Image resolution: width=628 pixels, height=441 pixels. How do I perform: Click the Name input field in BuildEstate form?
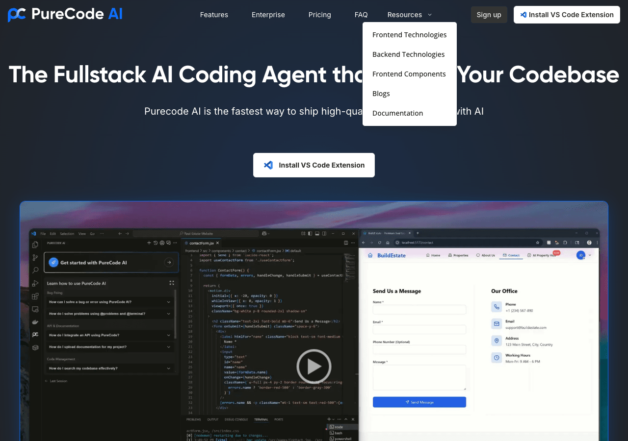(x=419, y=310)
